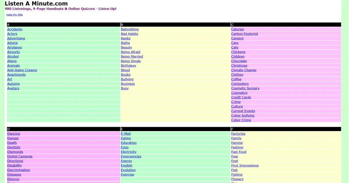
Task: Select the Anti-Aging Creams link
Action: [x=22, y=70]
